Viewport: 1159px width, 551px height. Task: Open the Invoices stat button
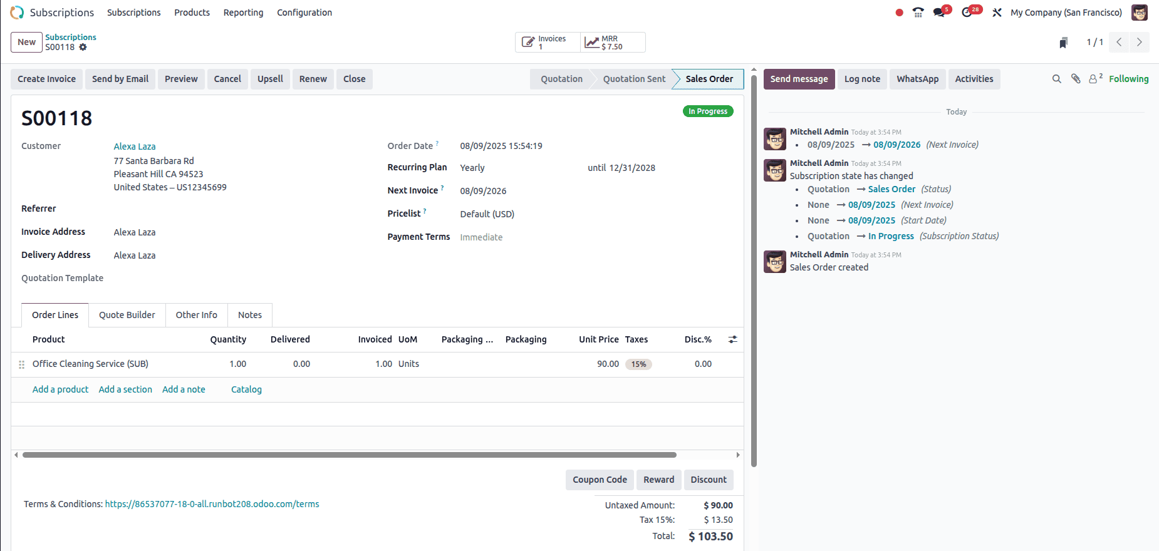click(x=548, y=43)
